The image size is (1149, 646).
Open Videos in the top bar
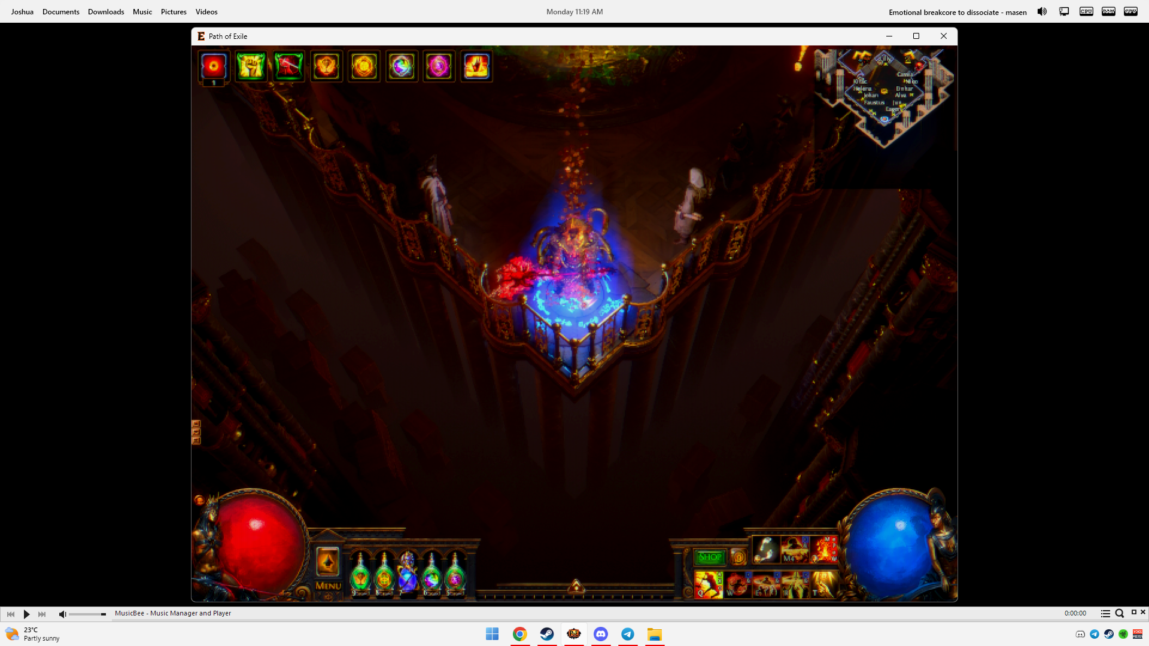[206, 12]
